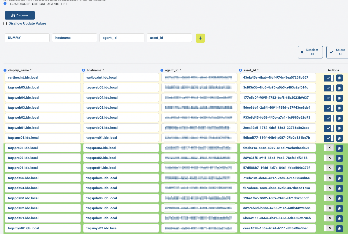The height and width of the screenshot is (234, 348).
Task: Click copy icon for taqspre03.idc.local row
Action: click(x=339, y=148)
